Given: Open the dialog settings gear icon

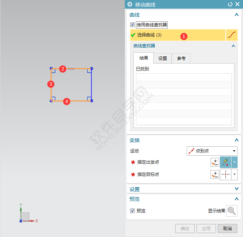Looking at the screenshot, I should (130, 4).
